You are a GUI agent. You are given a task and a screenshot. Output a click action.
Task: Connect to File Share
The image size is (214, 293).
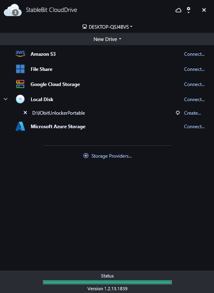click(x=195, y=69)
